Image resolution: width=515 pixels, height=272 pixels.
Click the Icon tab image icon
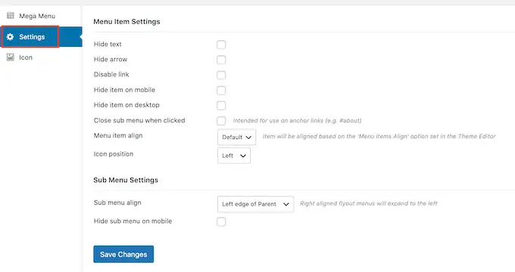tap(11, 57)
